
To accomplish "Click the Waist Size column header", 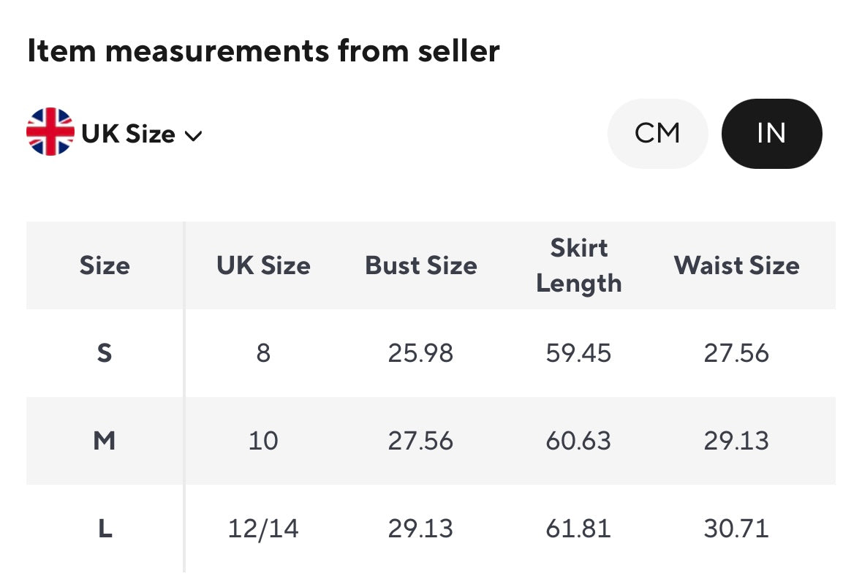I will pyautogui.click(x=736, y=265).
